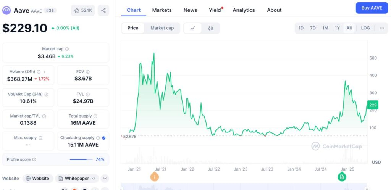Show Market cap info tooltip icon

[x=67, y=49]
